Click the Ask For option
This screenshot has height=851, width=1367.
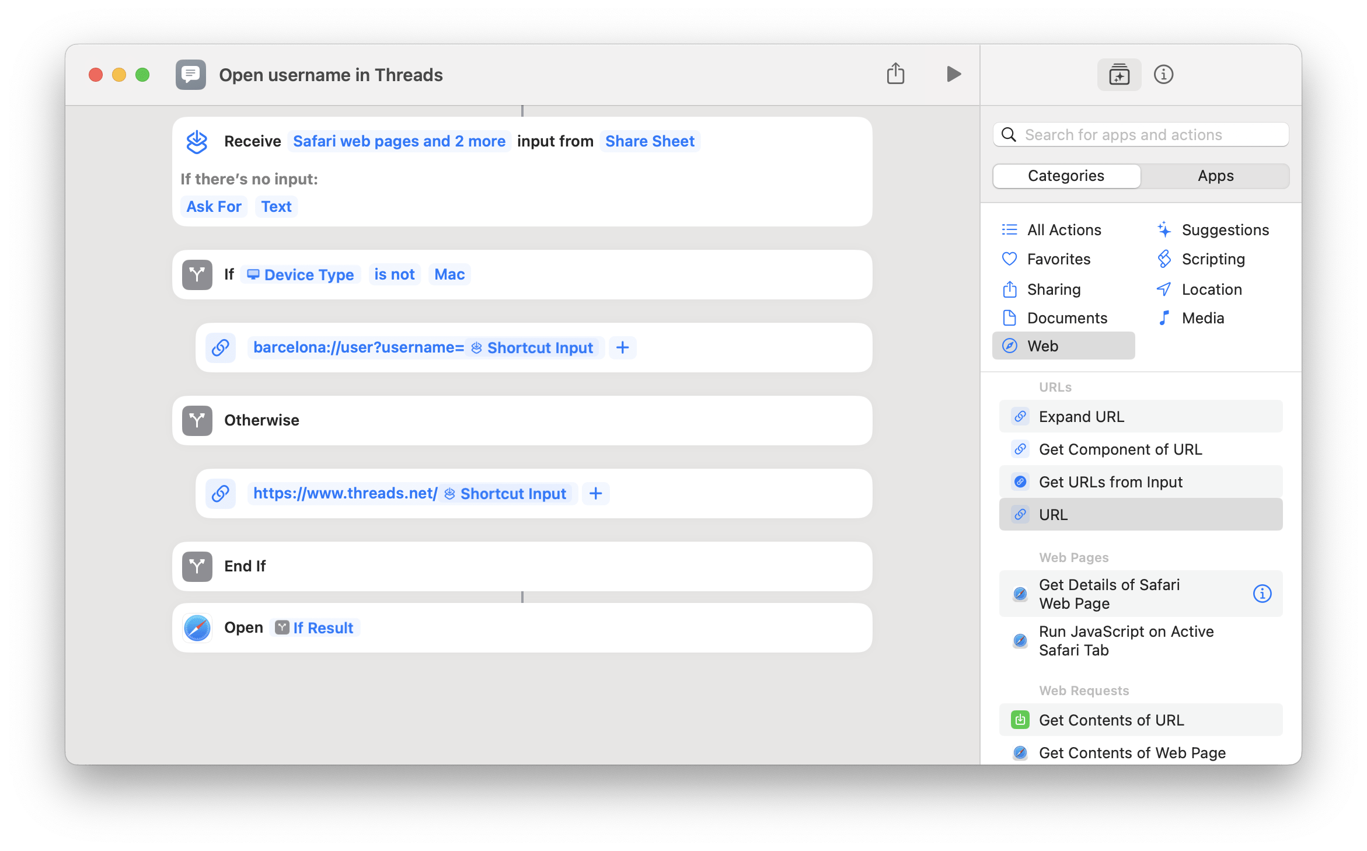(x=214, y=207)
